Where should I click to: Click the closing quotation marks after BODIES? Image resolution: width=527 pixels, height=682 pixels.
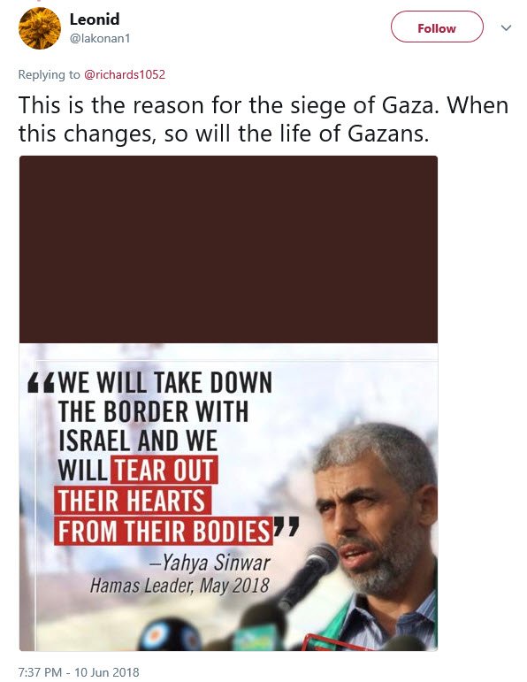(286, 526)
